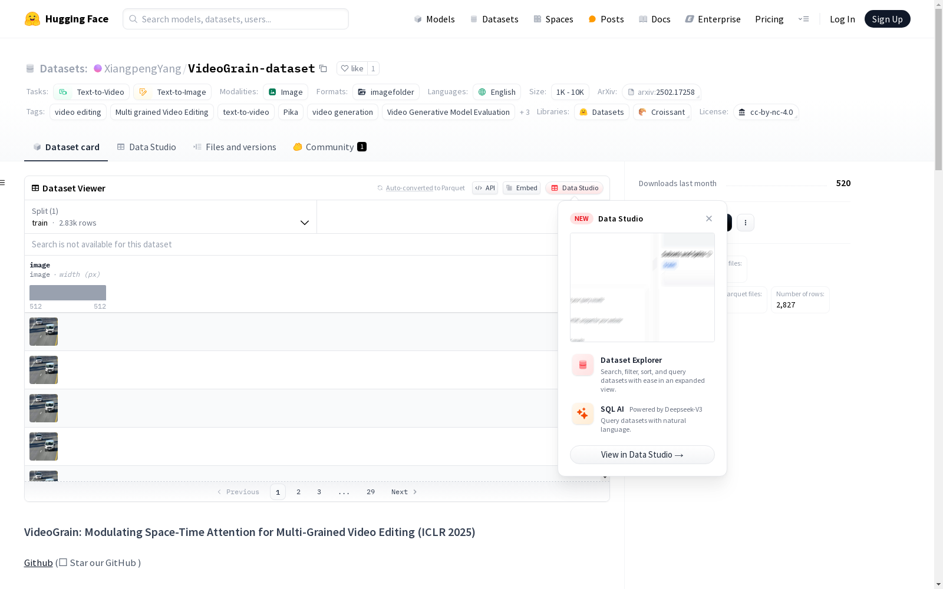Click the 2,827 number of rows value
Screen dimensions: 943x589
(786, 305)
